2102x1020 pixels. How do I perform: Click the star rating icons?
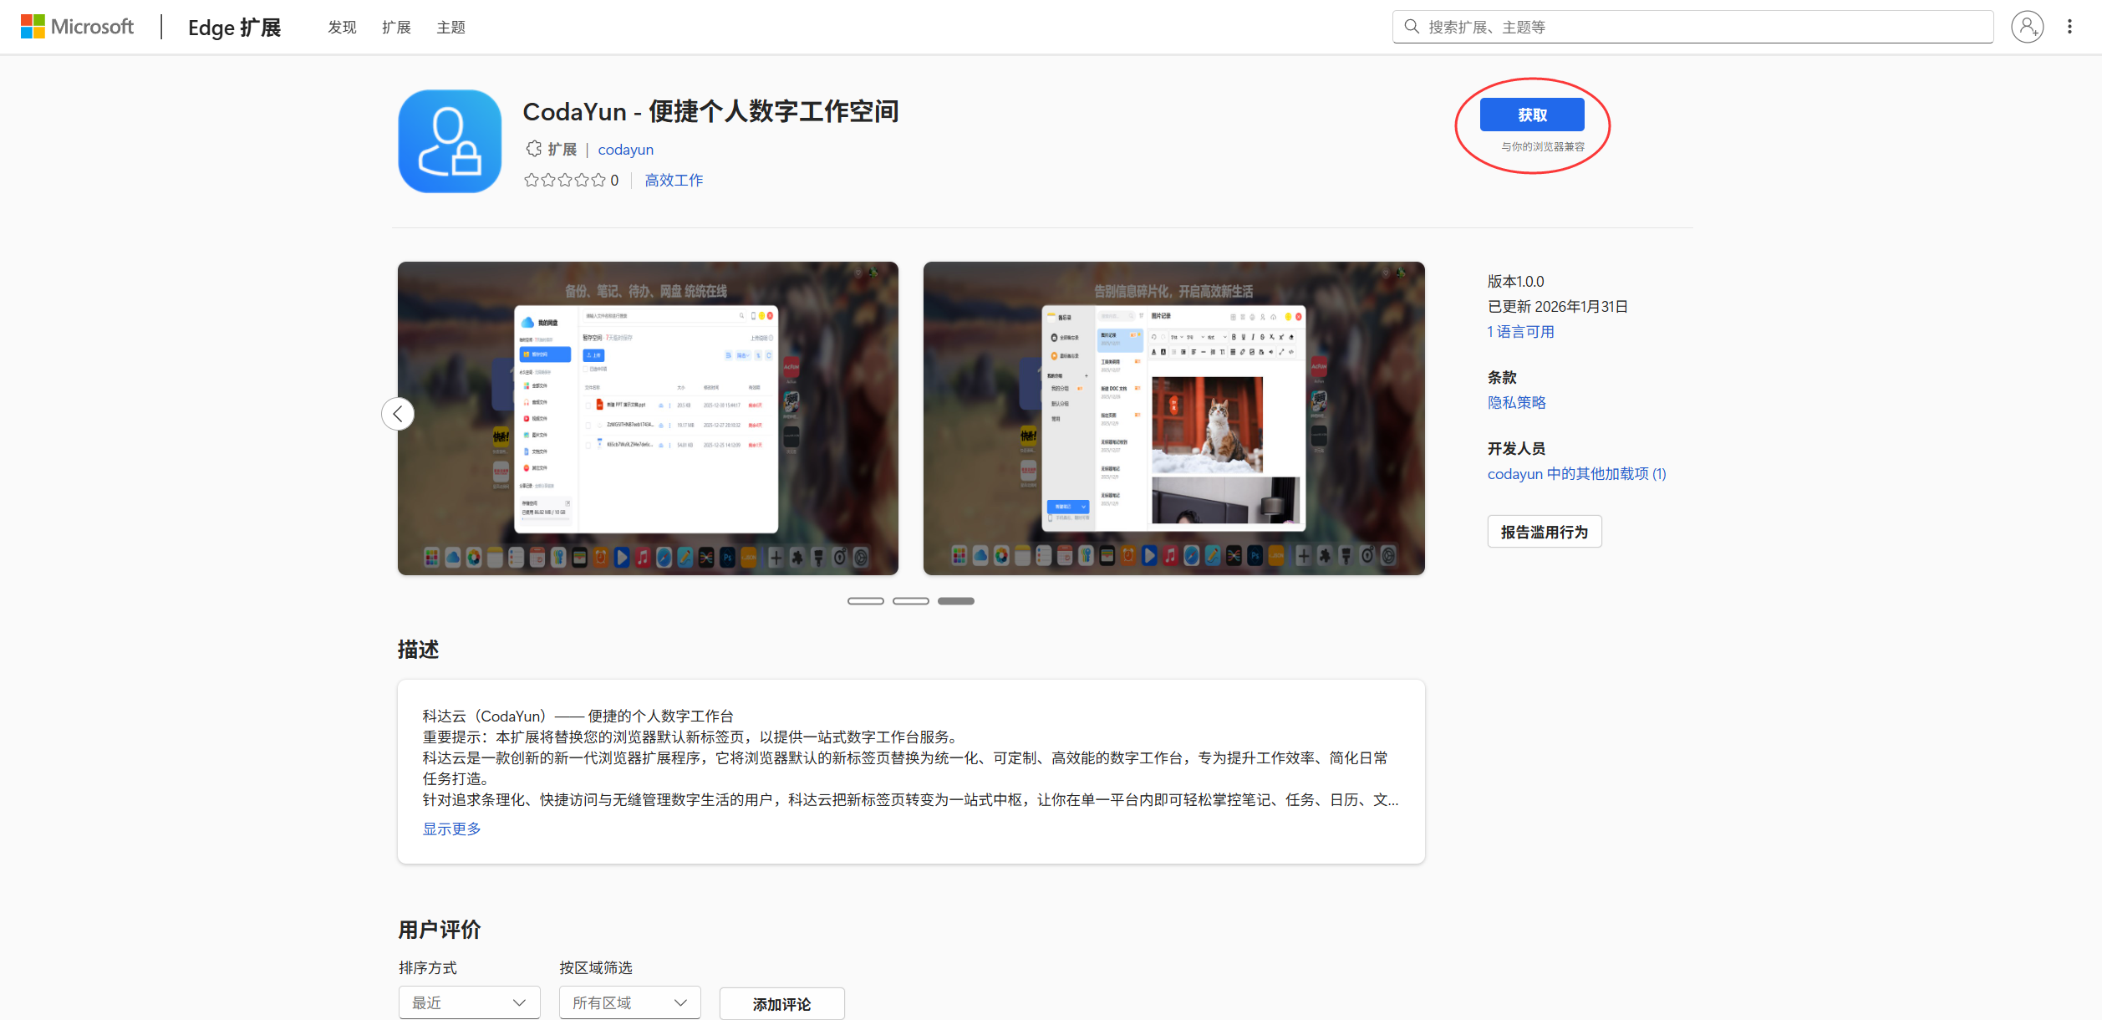564,180
